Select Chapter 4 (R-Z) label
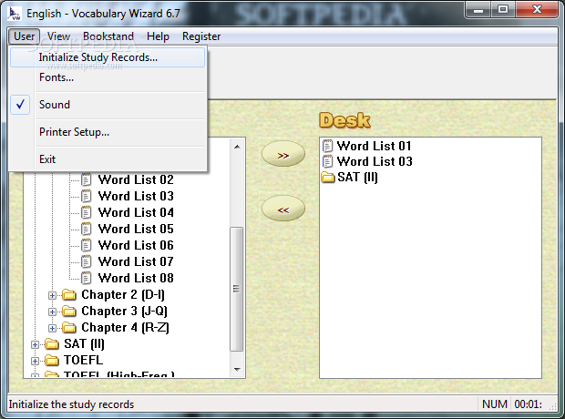The width and height of the screenshot is (565, 419). pos(125,328)
